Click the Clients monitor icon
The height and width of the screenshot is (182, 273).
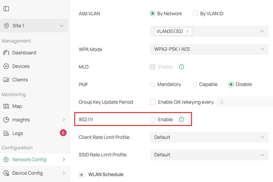(x=6, y=80)
